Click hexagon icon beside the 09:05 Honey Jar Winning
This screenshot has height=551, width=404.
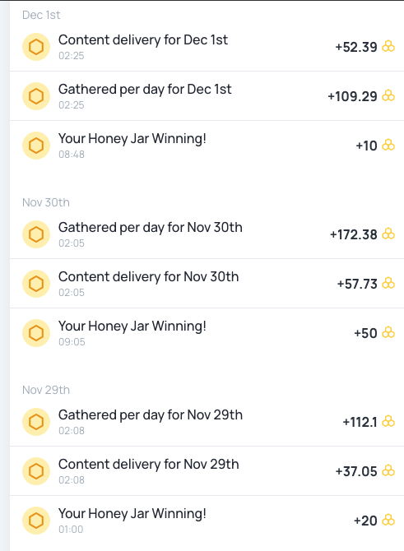[x=36, y=333]
